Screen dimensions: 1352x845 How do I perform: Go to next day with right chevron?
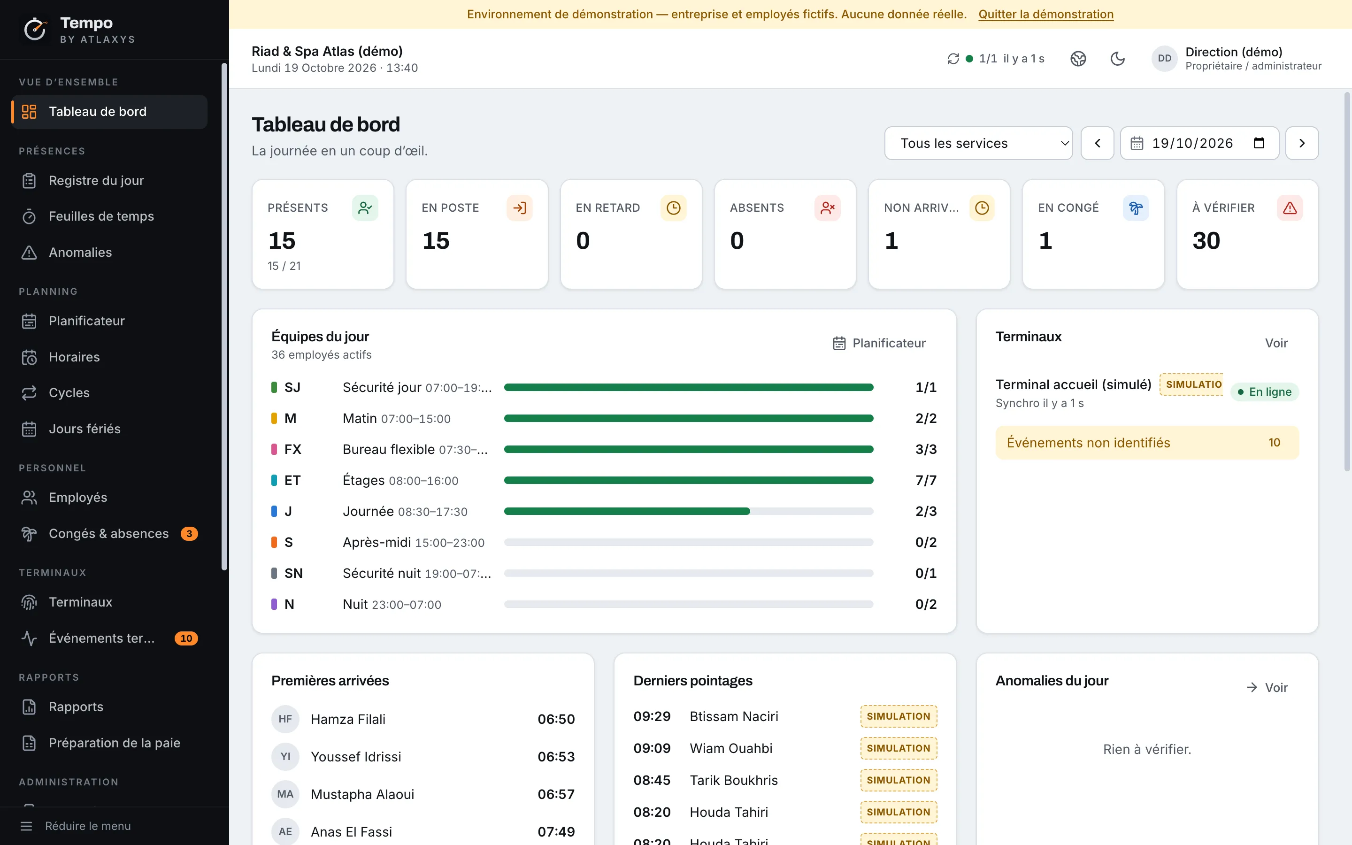pyautogui.click(x=1302, y=144)
